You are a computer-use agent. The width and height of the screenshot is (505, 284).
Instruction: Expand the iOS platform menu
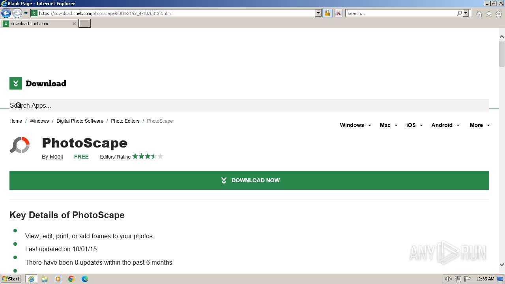414,125
